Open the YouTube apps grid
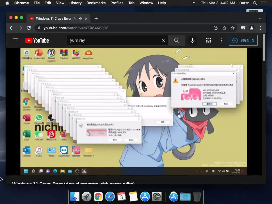The image size is (272, 204). point(208,40)
